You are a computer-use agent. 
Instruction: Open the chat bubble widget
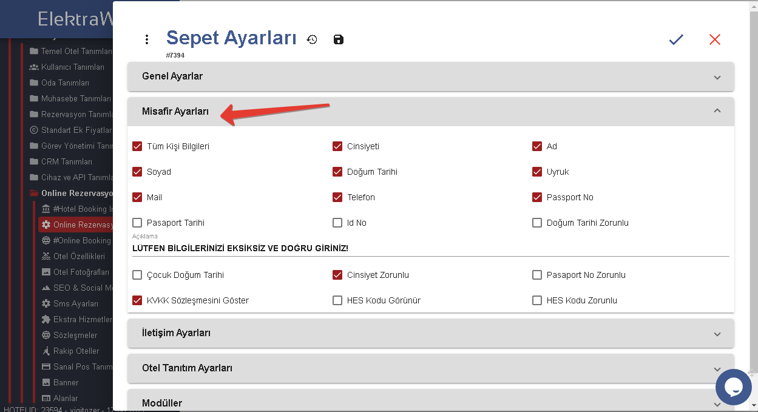(733, 387)
